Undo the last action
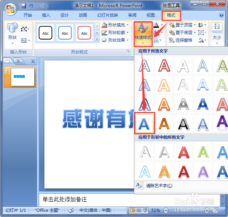The width and height of the screenshot is (228, 217). [x=31, y=6]
